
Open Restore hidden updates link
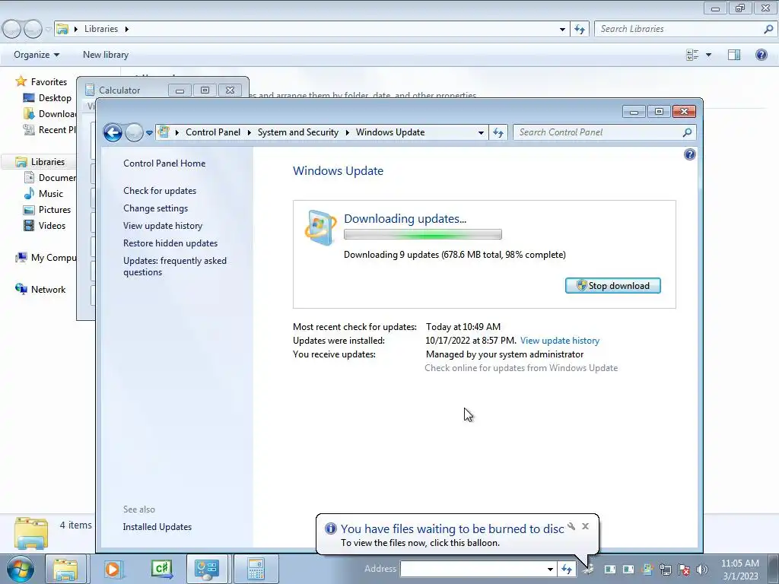[170, 243]
